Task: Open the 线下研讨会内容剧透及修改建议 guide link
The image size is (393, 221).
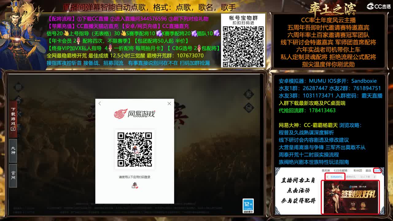Action: (314, 140)
